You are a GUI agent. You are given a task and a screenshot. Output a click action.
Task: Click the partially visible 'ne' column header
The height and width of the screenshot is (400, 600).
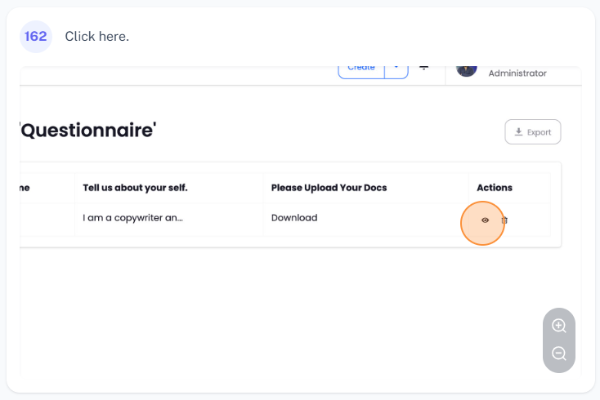point(25,188)
